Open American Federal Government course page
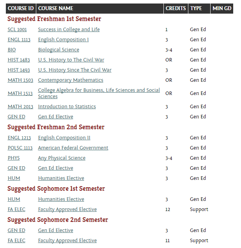The height and width of the screenshot is (248, 241). point(73,148)
